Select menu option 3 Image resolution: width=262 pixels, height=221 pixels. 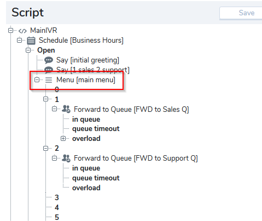[x=57, y=197]
